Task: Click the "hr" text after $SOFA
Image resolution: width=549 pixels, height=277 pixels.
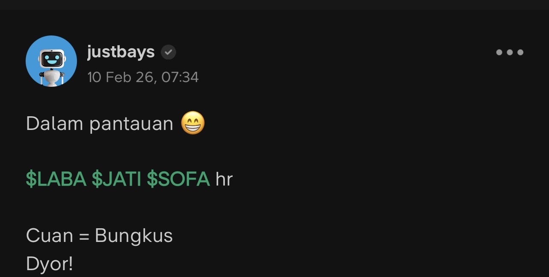Action: point(224,179)
